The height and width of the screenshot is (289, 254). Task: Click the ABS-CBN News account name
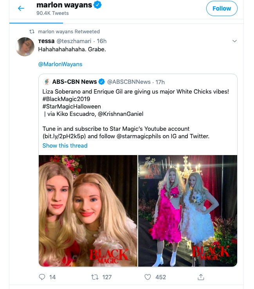pos(74,82)
